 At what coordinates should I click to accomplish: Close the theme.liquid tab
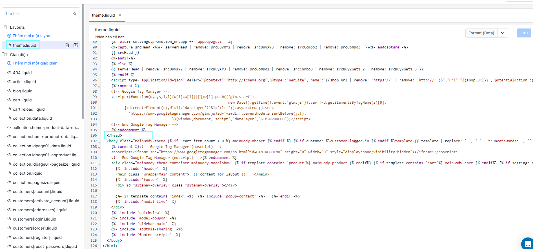[x=120, y=15]
